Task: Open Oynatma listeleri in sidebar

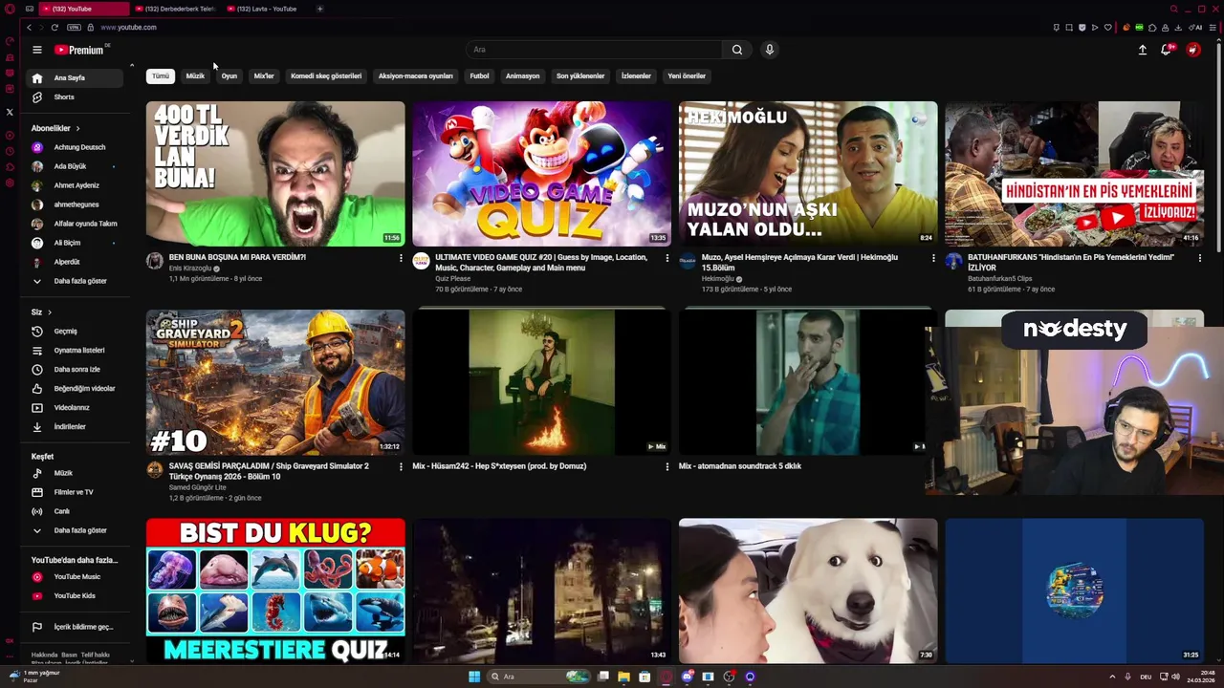Action: click(76, 350)
